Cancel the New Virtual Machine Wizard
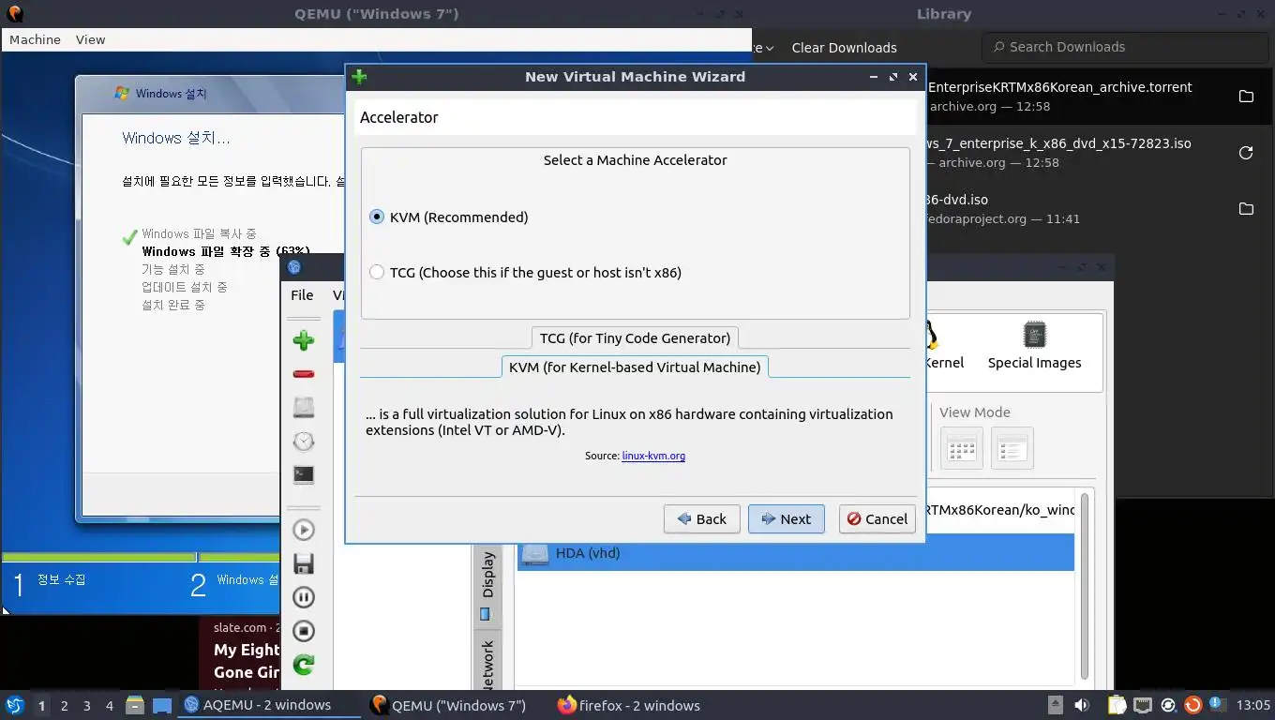The image size is (1275, 720). click(x=877, y=518)
